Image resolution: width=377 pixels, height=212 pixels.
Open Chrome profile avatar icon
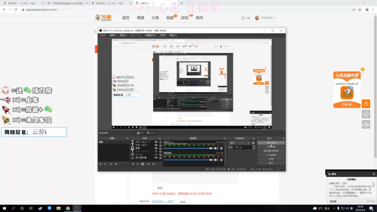[367, 10]
